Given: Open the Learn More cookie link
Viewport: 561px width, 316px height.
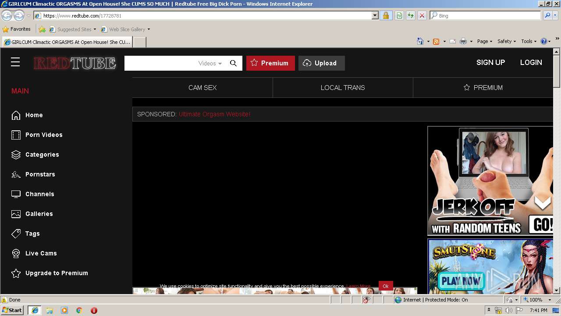Looking at the screenshot, I should tap(358, 286).
